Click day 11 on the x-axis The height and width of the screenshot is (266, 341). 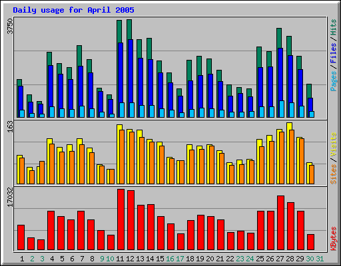(x=120, y=259)
